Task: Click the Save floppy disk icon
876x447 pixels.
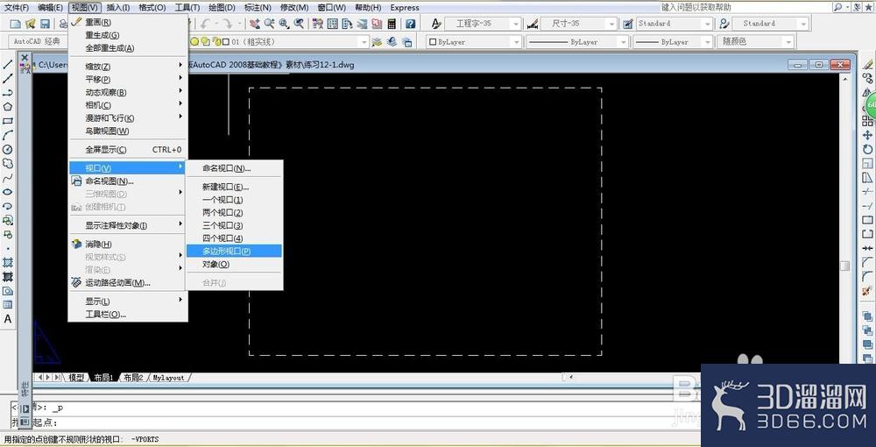Action: point(46,24)
